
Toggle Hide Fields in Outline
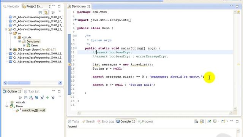36,97
